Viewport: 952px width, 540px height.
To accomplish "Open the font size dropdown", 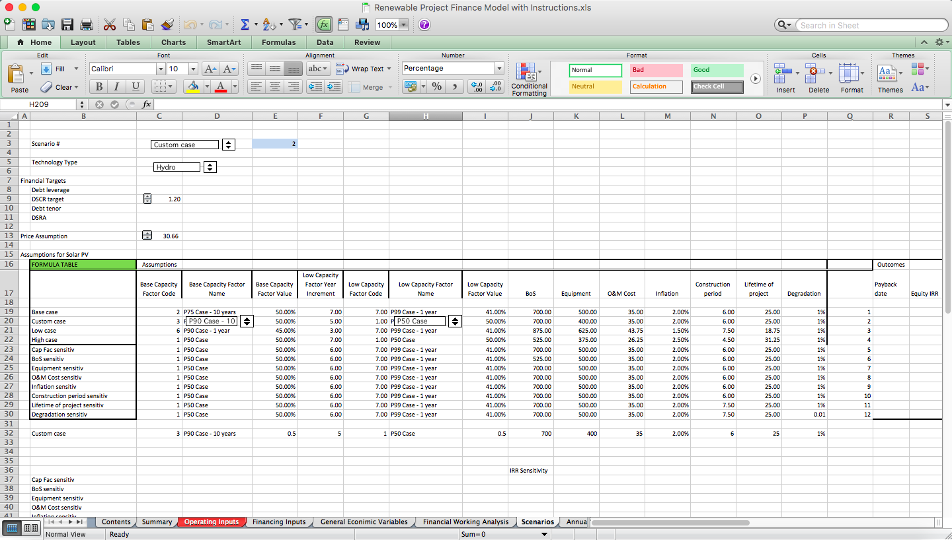I will pyautogui.click(x=193, y=69).
